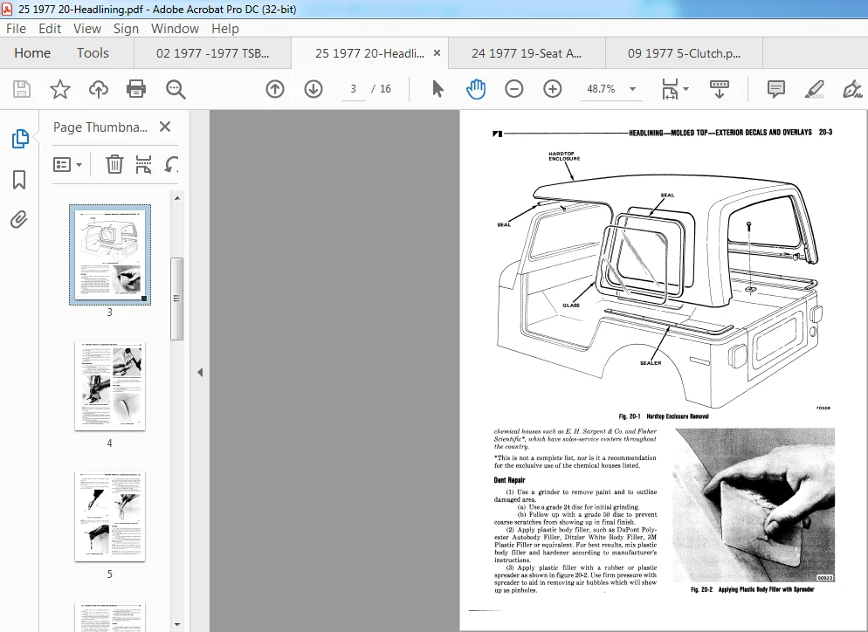Open the Bookmarks pane icon
Screen dimensions: 868x632
(x=19, y=179)
